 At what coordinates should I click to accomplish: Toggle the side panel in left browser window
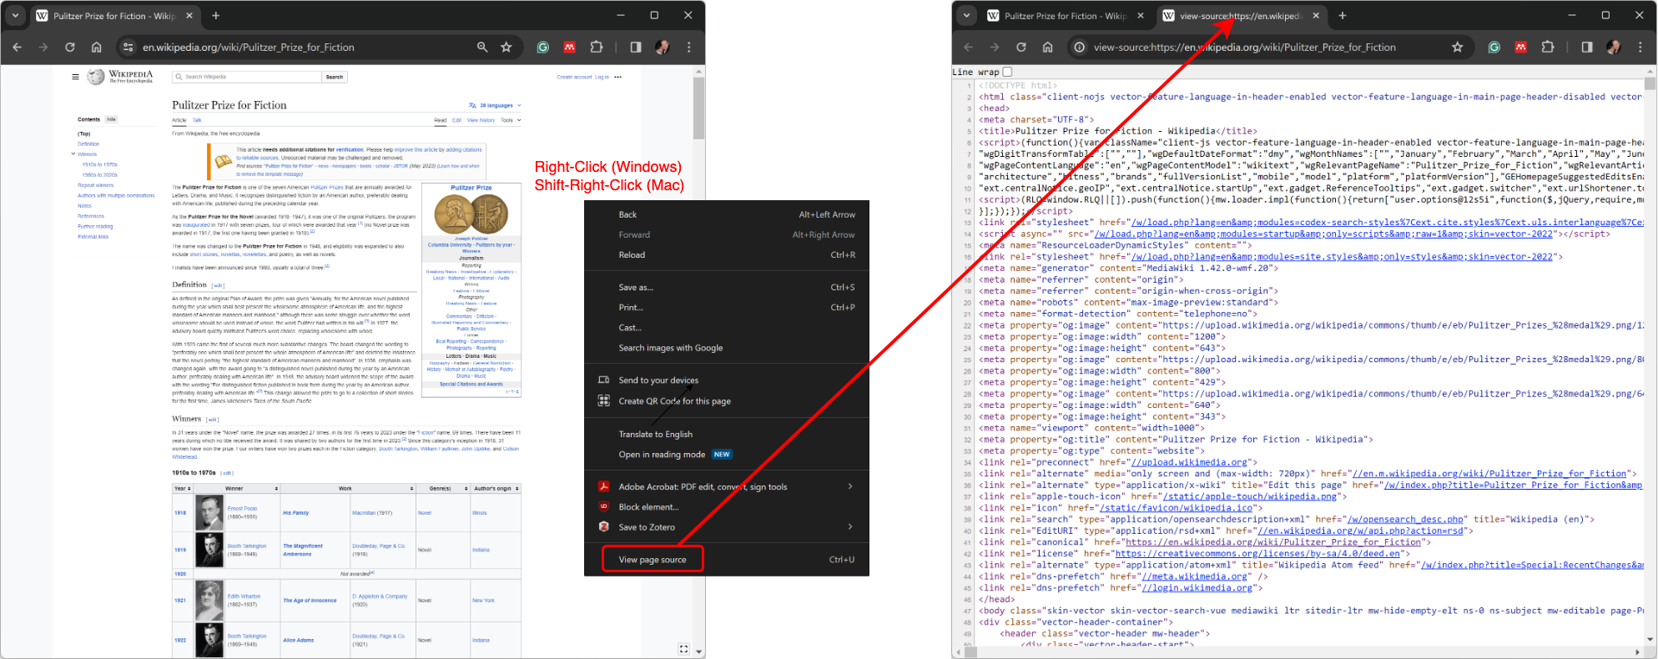coord(636,48)
